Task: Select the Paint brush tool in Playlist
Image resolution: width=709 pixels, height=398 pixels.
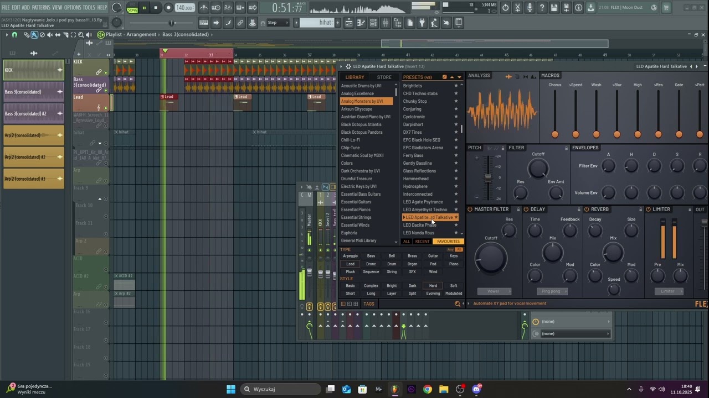Action: pyautogui.click(x=34, y=35)
